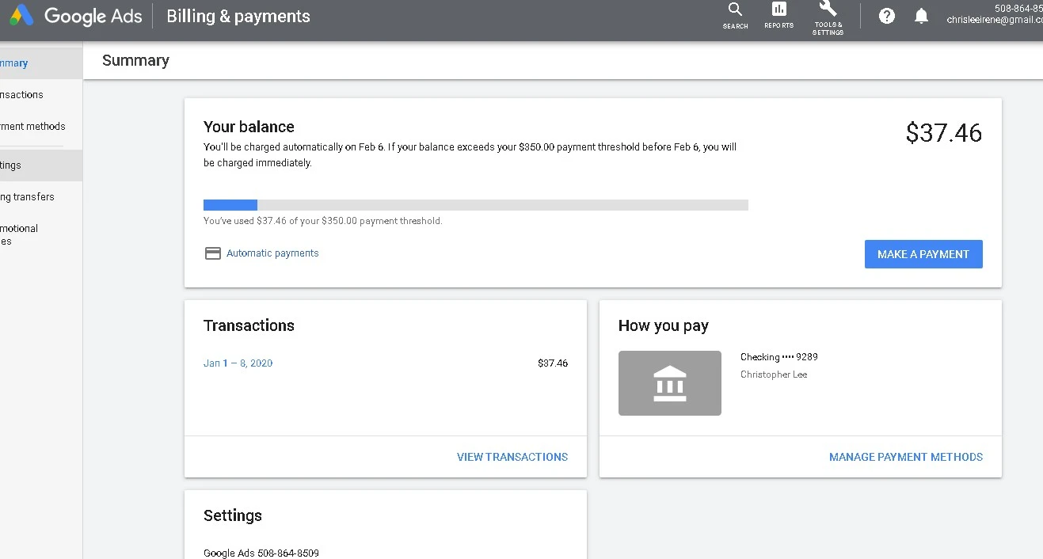
Task: Click the payment threshold progress bar
Action: [x=476, y=205]
